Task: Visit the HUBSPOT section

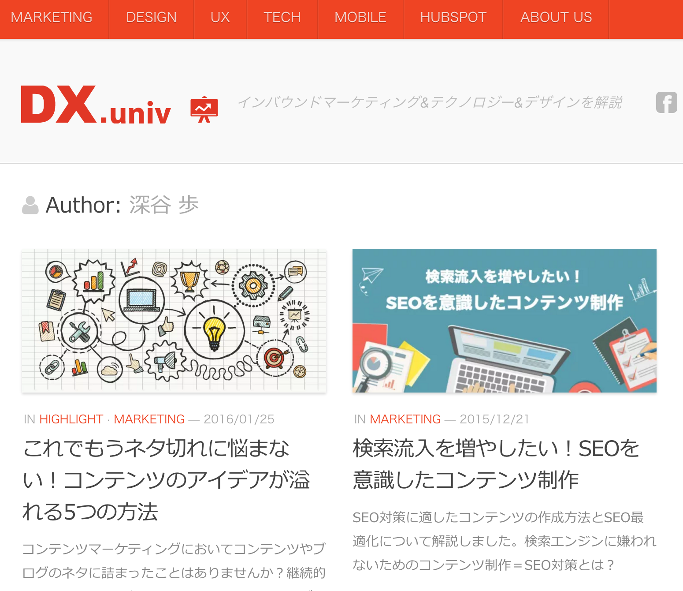Action: tap(453, 18)
